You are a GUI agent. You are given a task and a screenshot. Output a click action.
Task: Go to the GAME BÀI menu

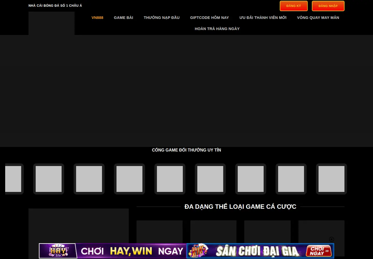pyautogui.click(x=124, y=18)
